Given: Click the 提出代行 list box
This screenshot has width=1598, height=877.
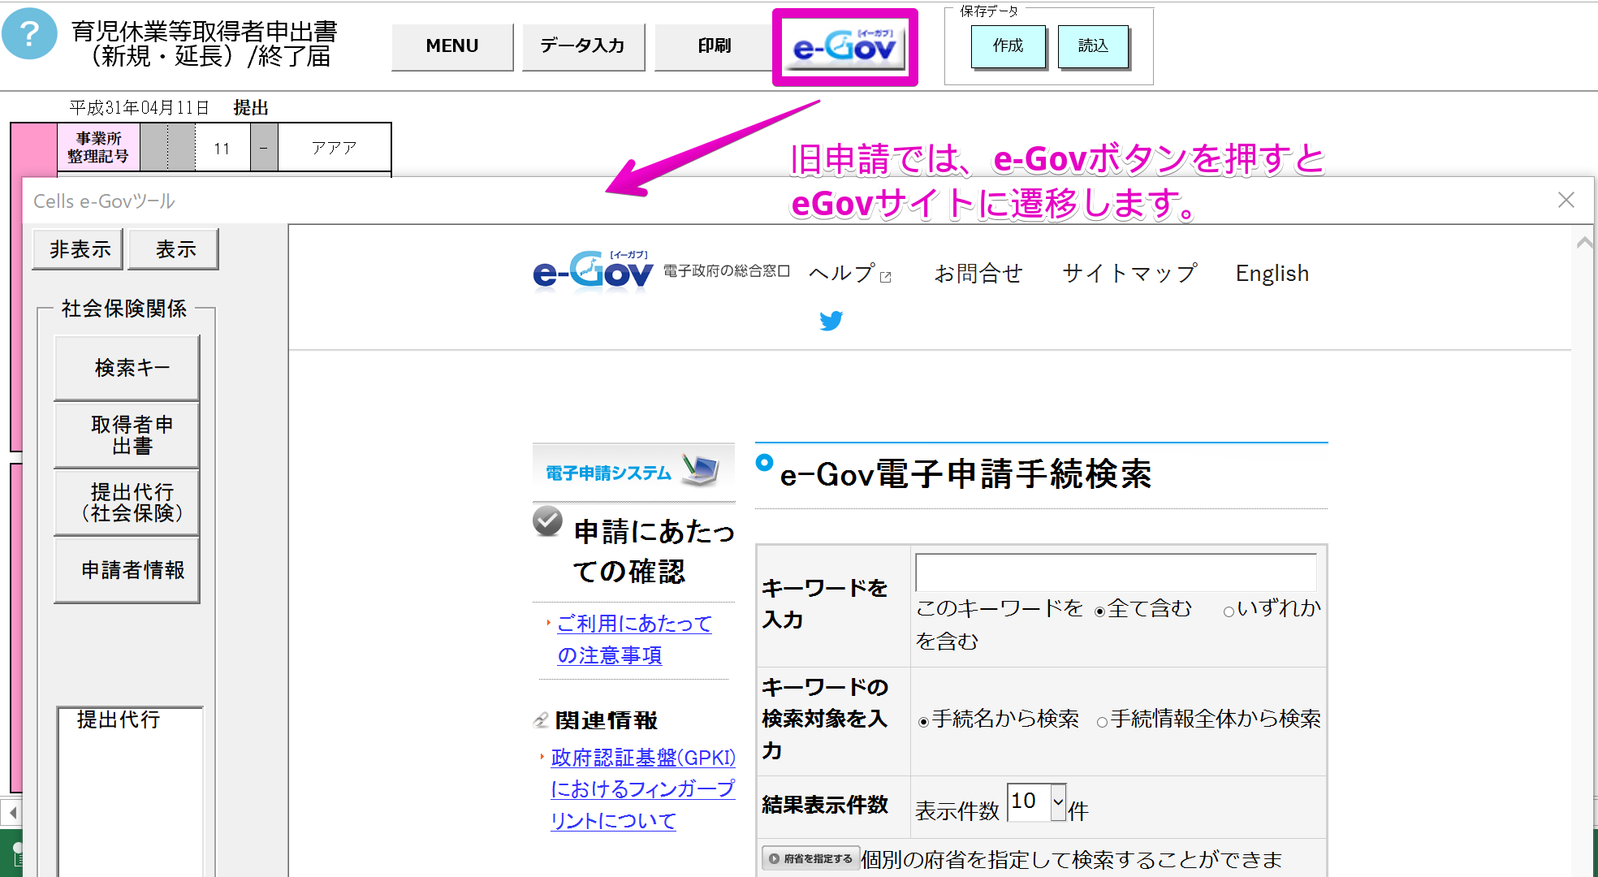Looking at the screenshot, I should click(130, 792).
